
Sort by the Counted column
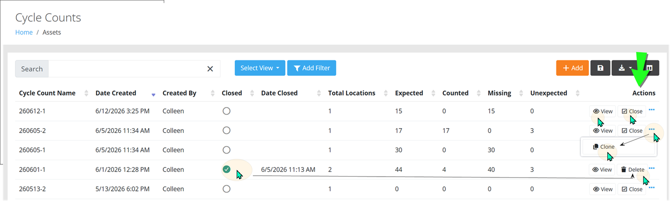pos(479,93)
